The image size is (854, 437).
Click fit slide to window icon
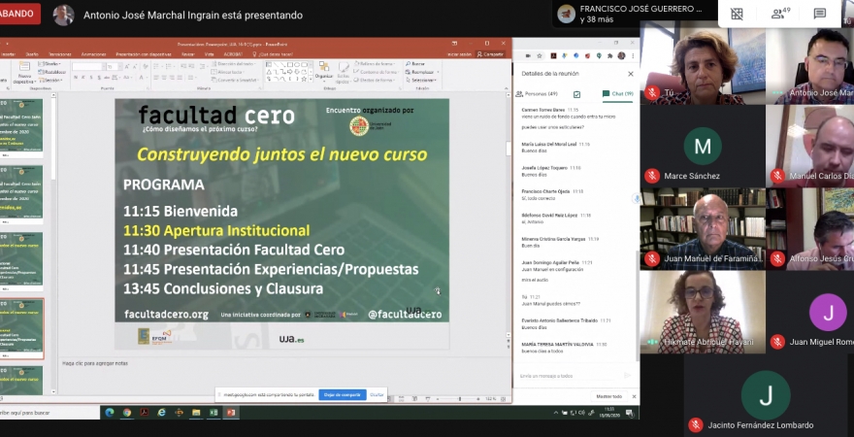point(505,399)
